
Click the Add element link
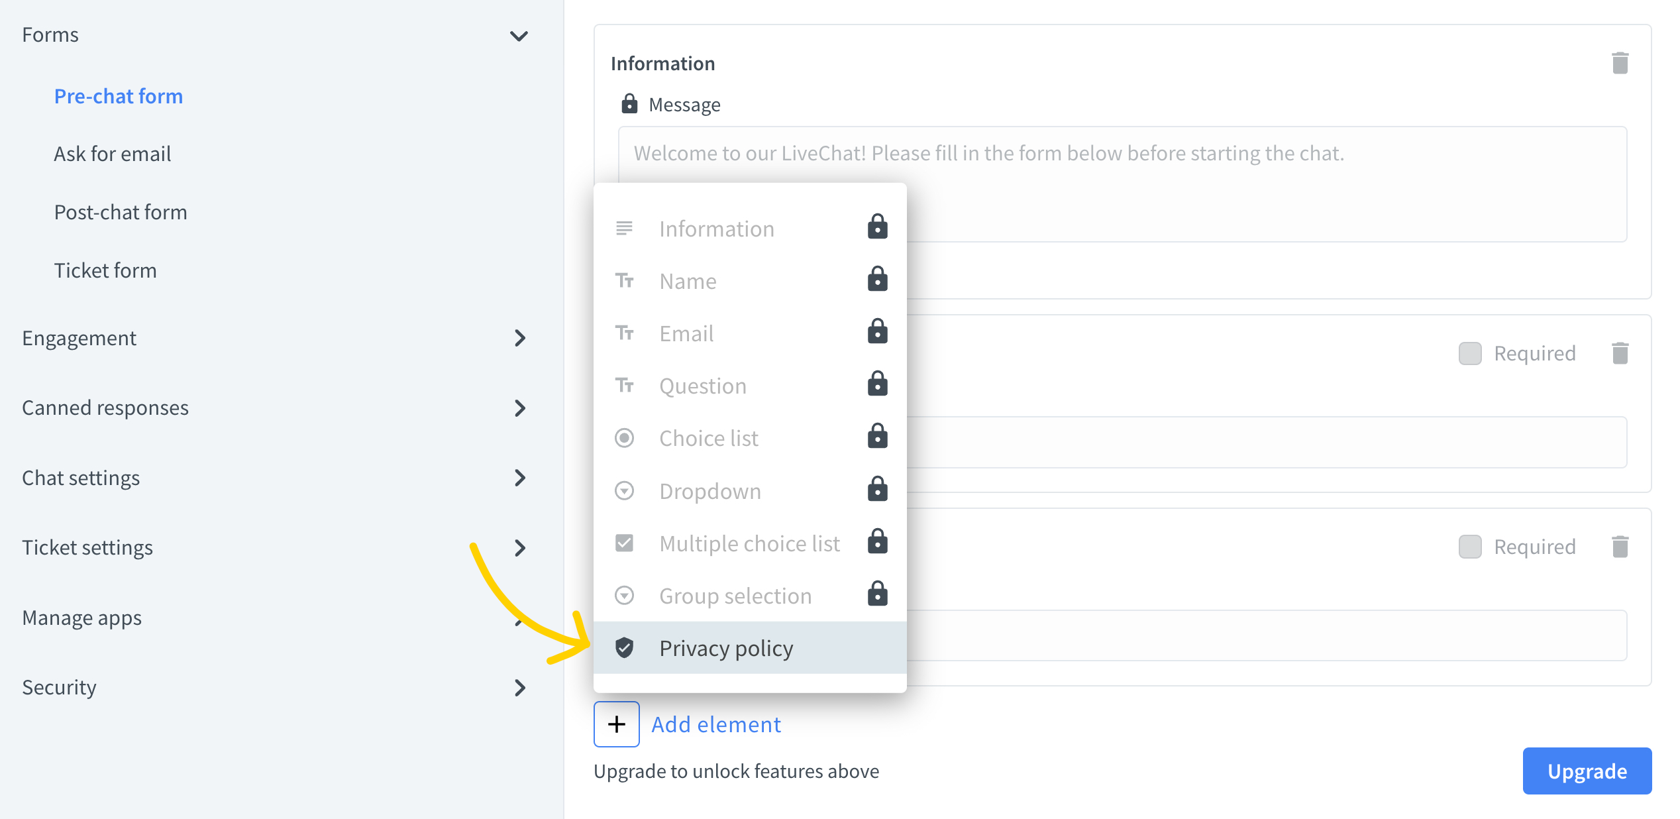pos(716,724)
